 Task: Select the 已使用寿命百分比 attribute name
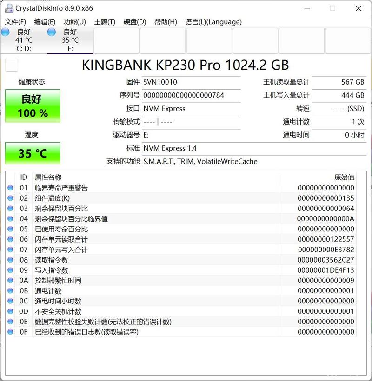[x=61, y=229]
